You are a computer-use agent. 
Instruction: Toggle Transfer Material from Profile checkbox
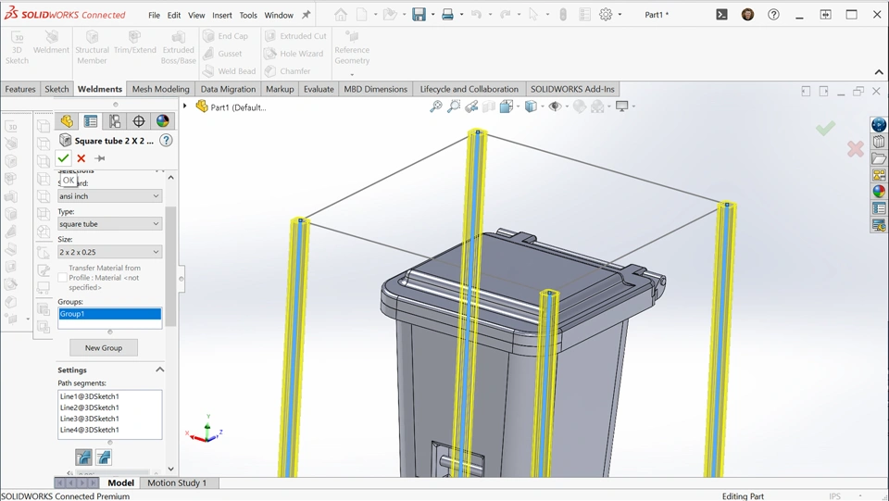click(62, 278)
